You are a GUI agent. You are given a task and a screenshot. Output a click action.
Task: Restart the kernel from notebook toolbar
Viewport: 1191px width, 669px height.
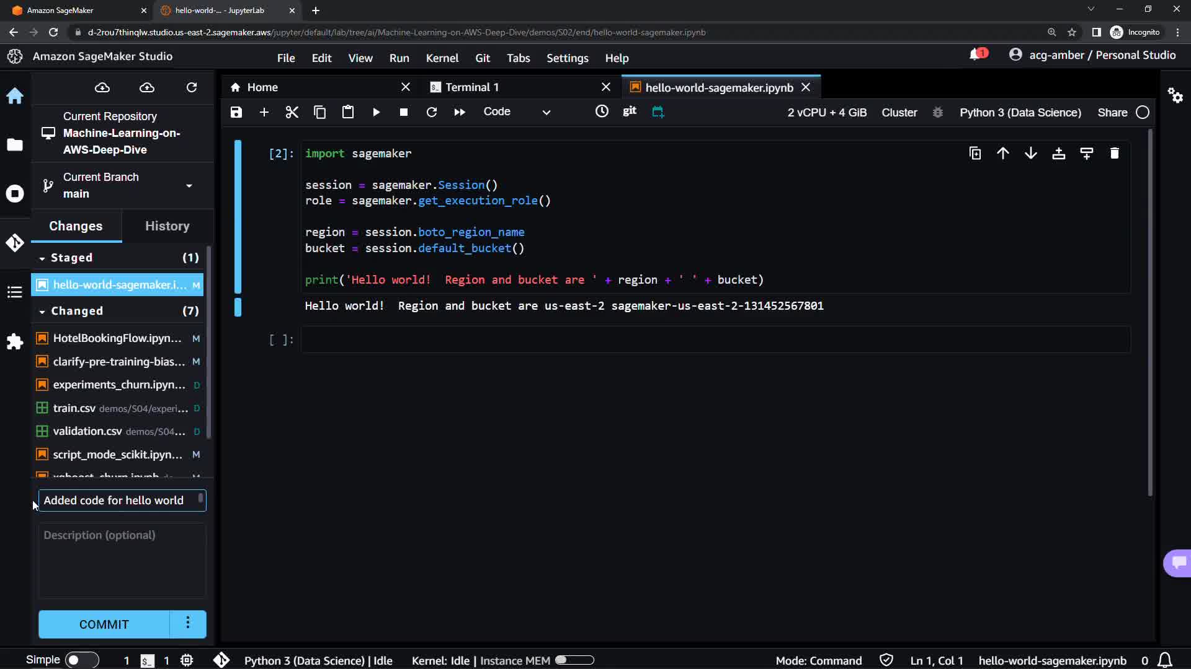tap(432, 112)
